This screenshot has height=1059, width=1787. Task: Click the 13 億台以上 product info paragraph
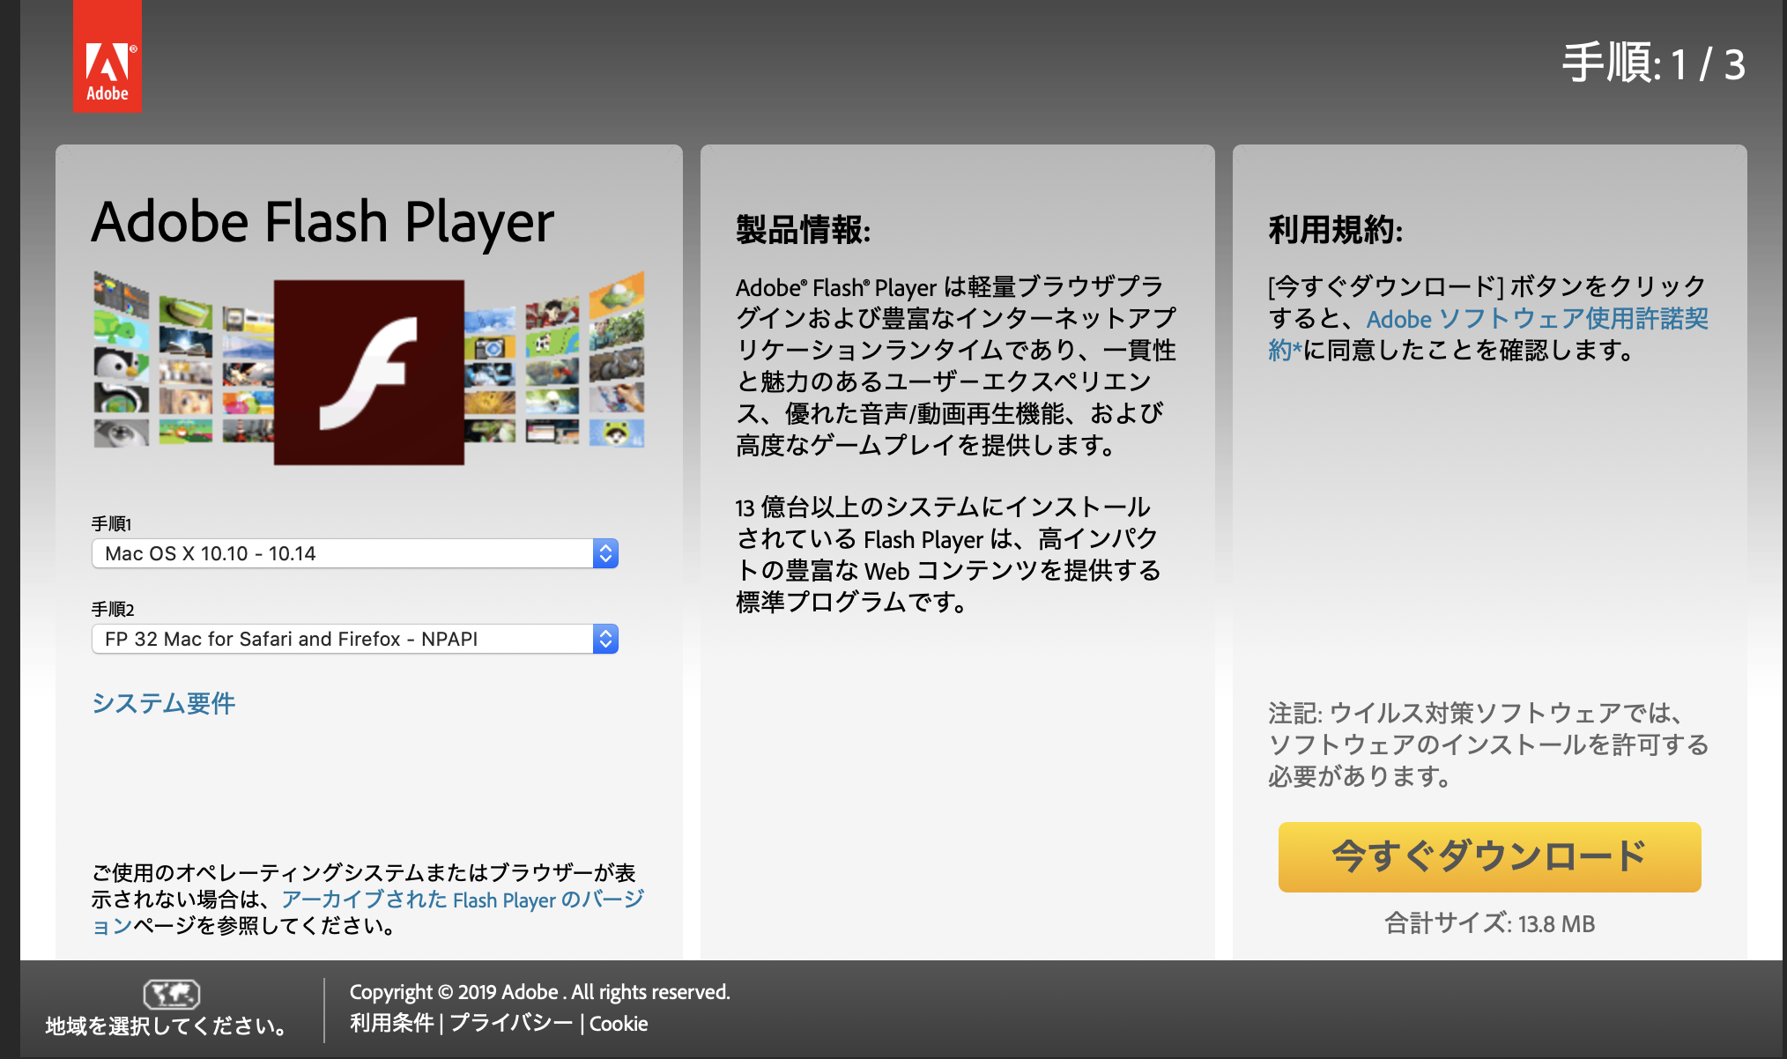click(x=947, y=554)
